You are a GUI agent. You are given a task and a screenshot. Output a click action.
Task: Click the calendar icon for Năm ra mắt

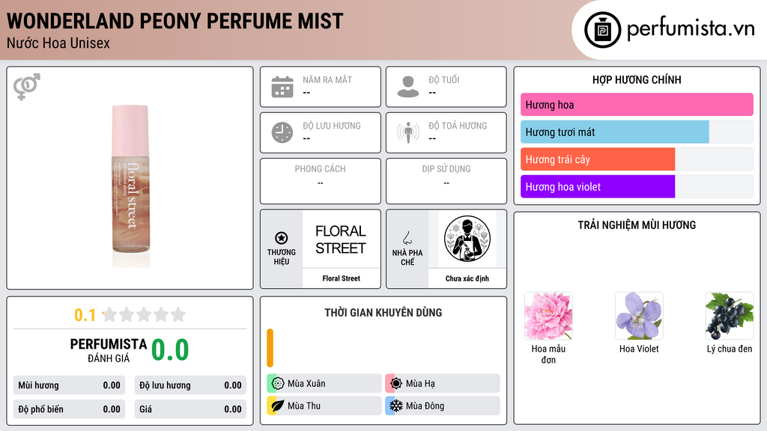[282, 87]
